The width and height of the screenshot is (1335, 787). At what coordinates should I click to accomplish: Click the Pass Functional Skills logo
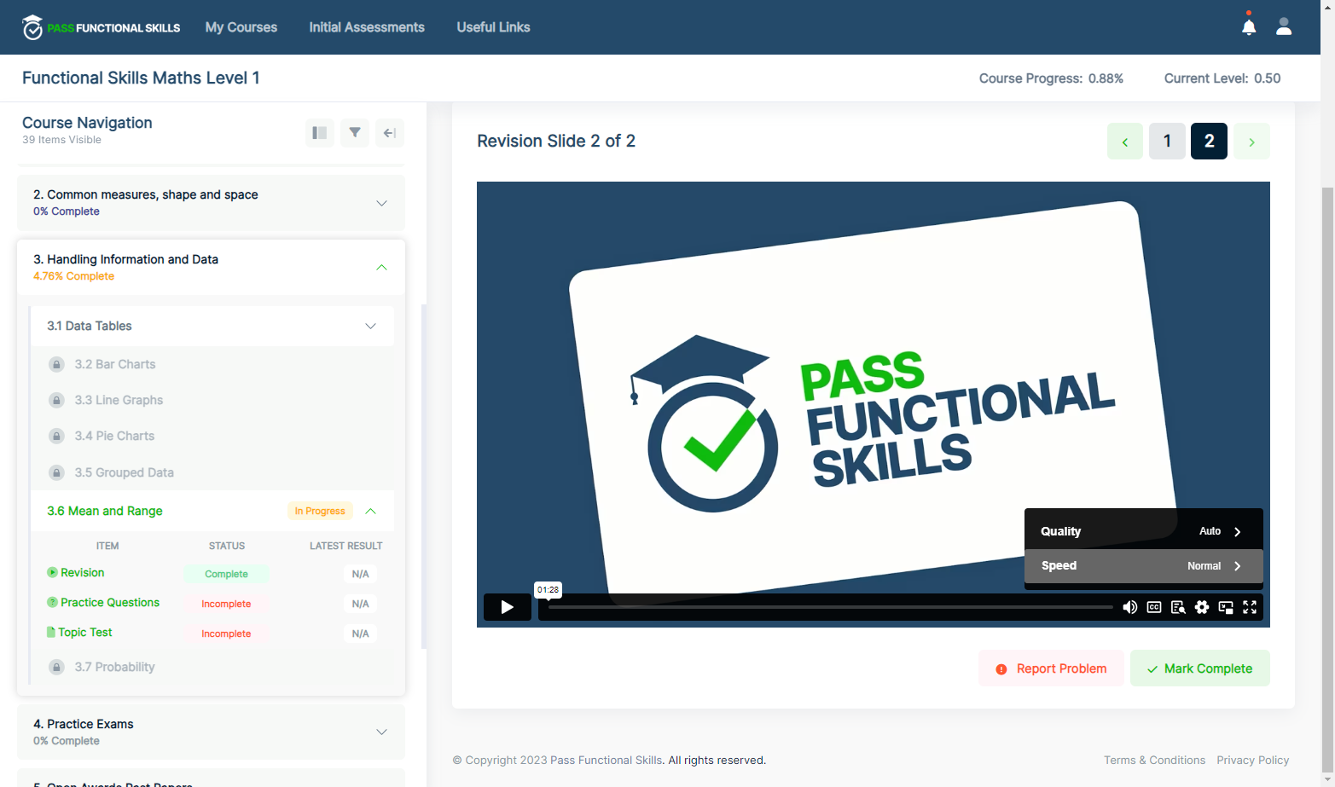point(102,27)
